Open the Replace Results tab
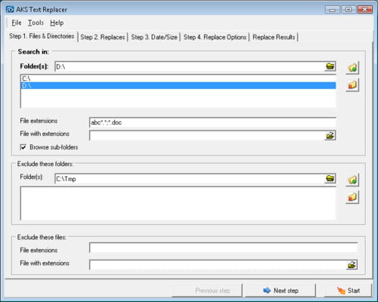Image resolution: width=378 pixels, height=302 pixels. (274, 37)
